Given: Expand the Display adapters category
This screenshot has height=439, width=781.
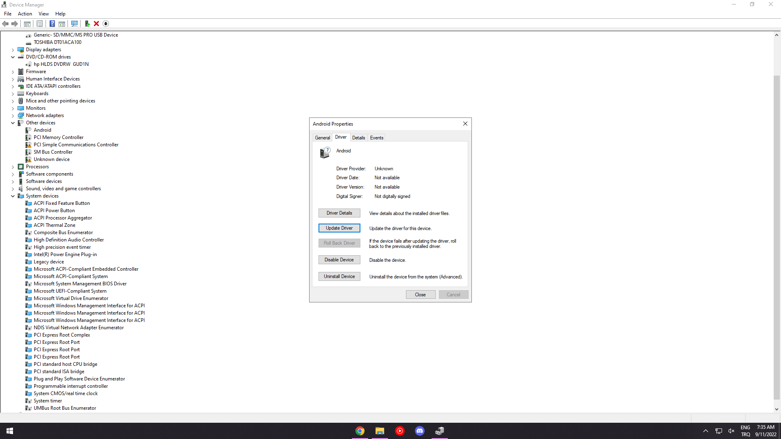Looking at the screenshot, I should point(13,50).
